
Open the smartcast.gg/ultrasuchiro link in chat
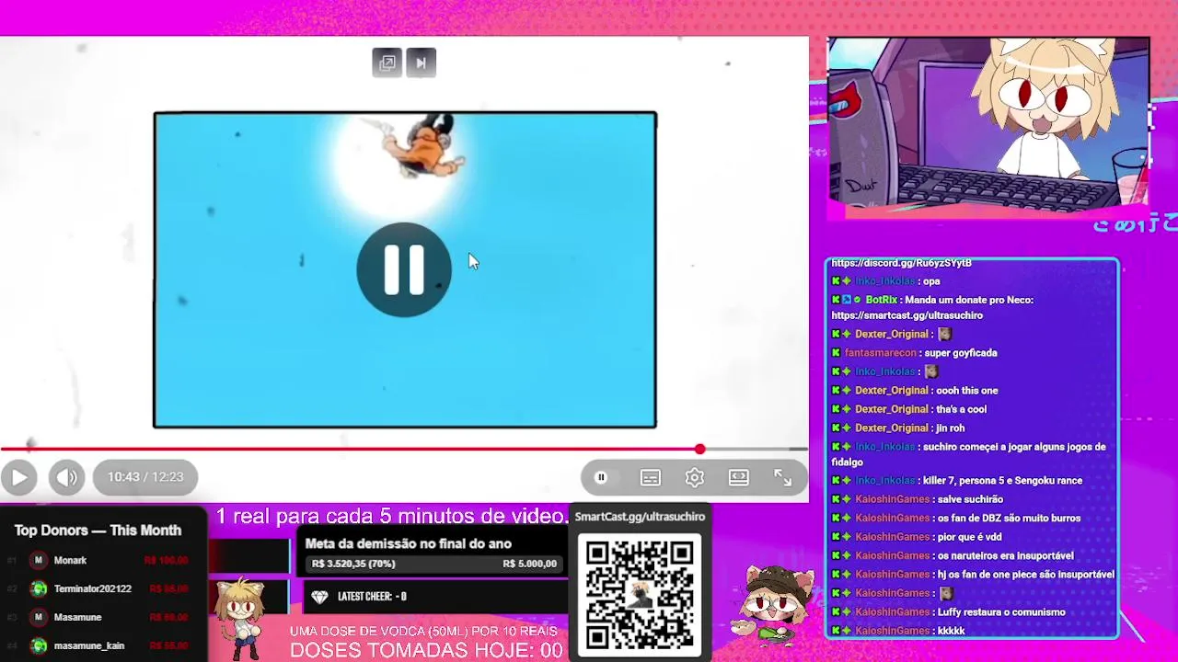click(907, 315)
